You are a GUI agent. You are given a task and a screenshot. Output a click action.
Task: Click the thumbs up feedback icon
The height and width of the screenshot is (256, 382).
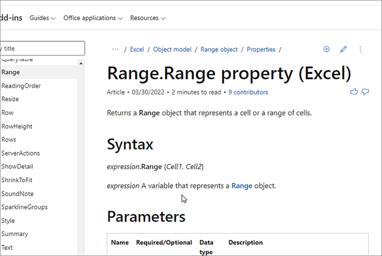(x=354, y=92)
